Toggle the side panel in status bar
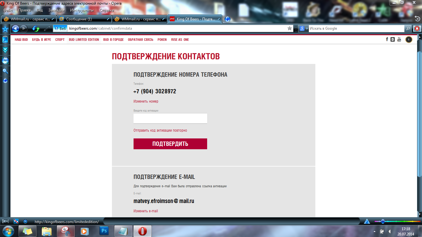The height and width of the screenshot is (237, 422). pyautogui.click(x=5, y=221)
